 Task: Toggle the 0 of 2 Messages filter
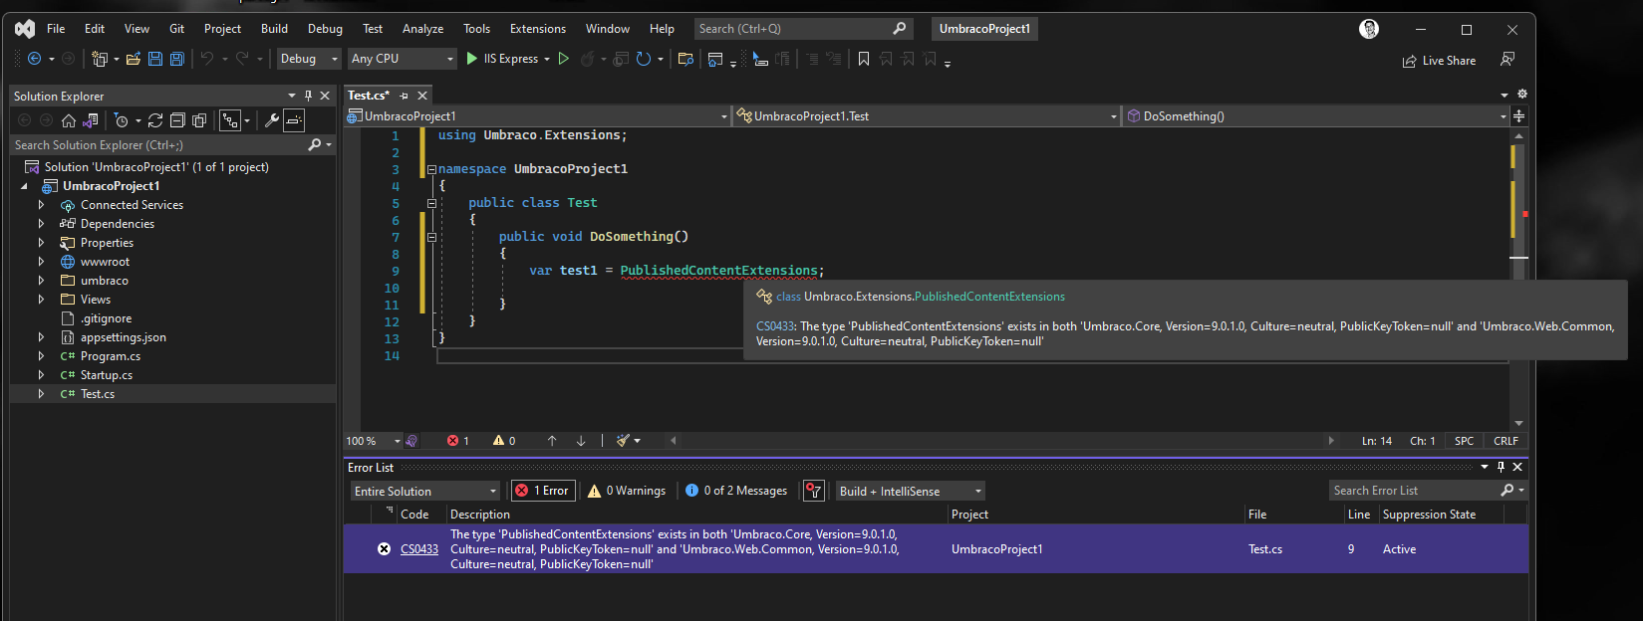pos(736,491)
